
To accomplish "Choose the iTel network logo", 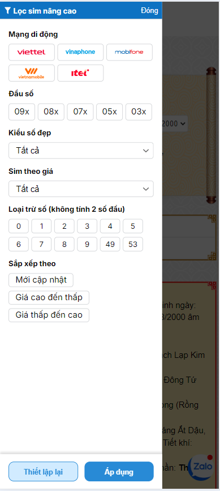I will pyautogui.click(x=80, y=73).
